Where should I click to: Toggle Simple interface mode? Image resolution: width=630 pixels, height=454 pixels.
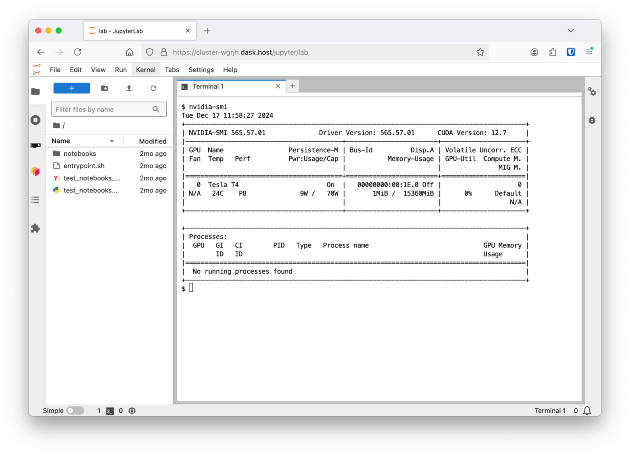click(75, 410)
